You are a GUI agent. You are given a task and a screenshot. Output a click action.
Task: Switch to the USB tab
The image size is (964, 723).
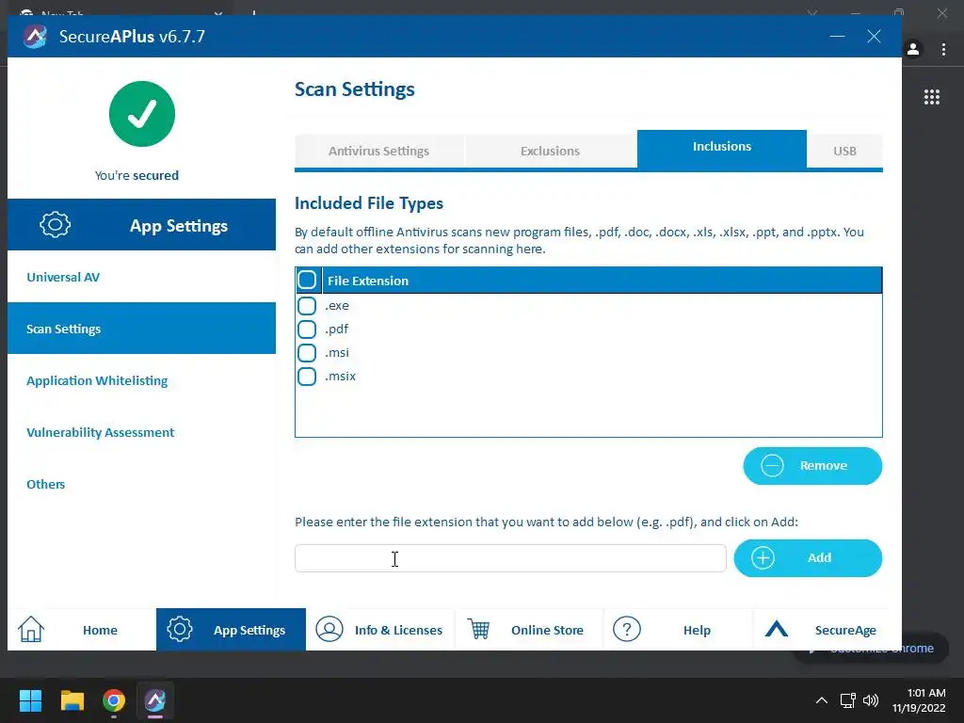[x=844, y=151]
